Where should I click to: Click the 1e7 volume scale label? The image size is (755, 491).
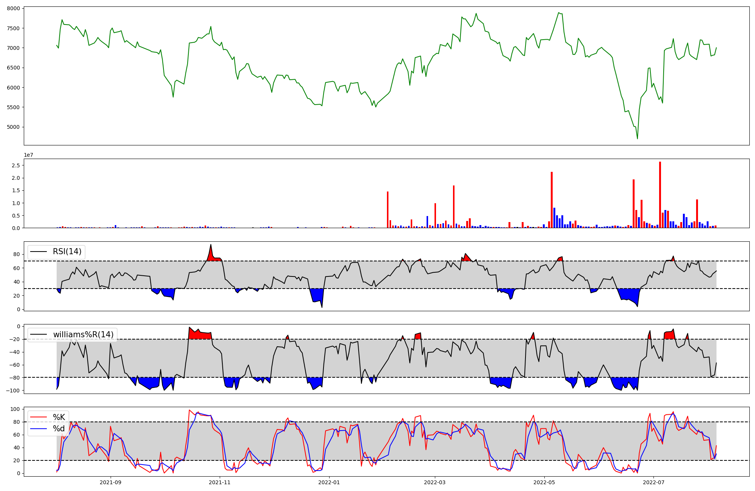[29, 155]
